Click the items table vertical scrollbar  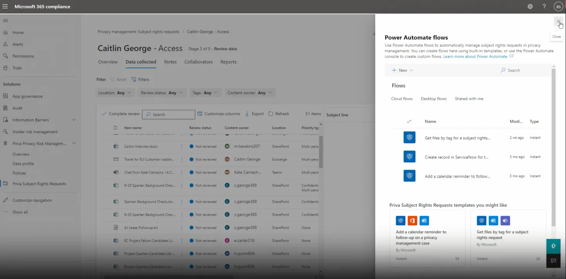[x=321, y=152]
